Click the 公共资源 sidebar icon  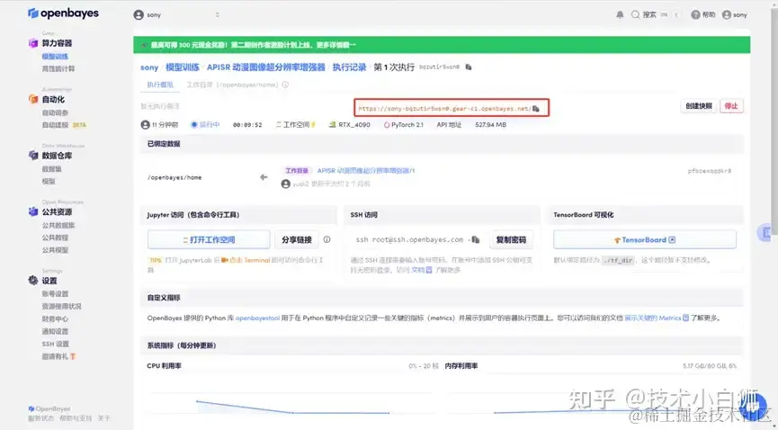point(33,211)
